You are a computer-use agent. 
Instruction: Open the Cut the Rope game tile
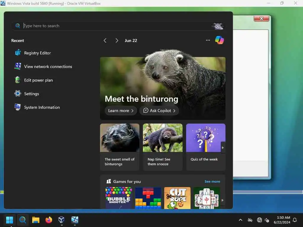click(177, 198)
